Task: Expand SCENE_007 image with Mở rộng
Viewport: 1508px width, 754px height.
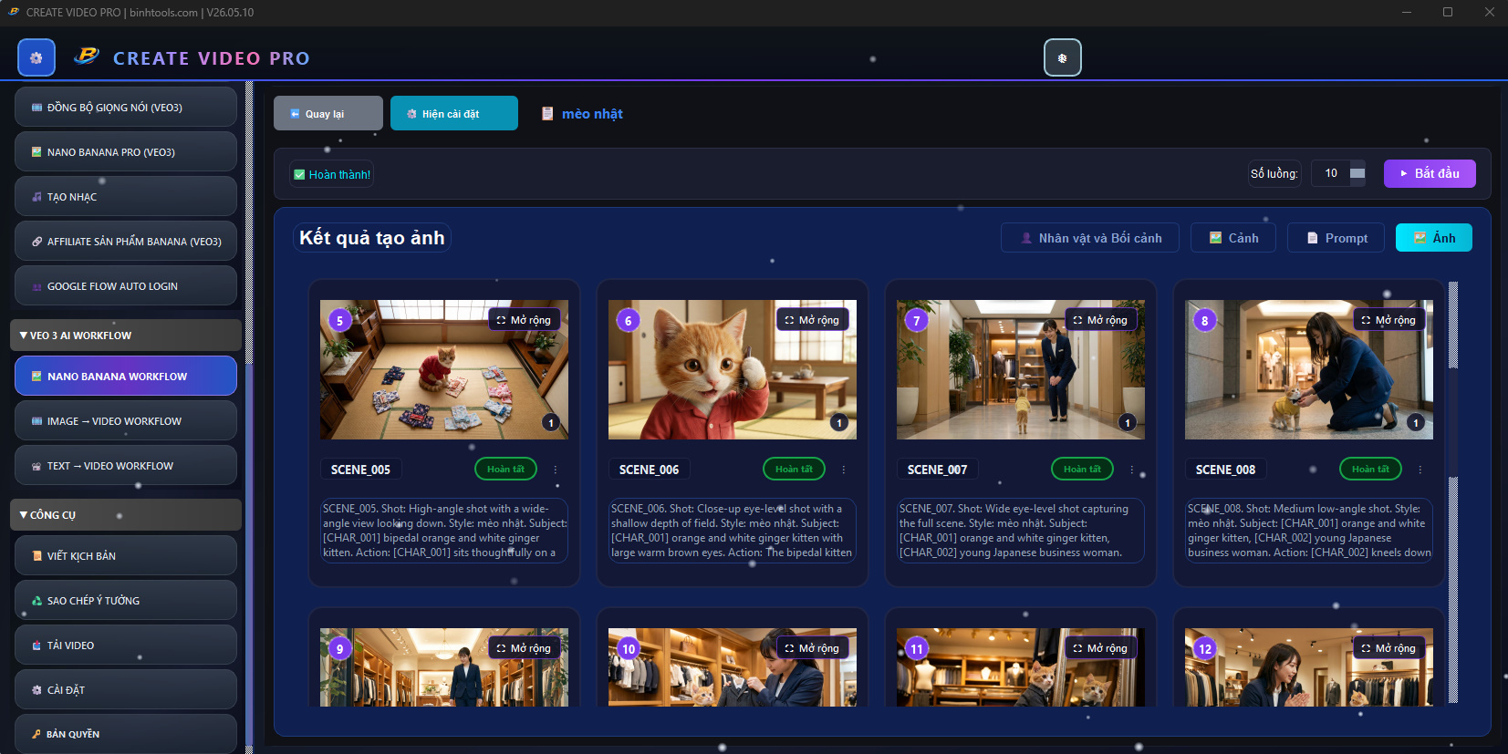Action: point(1100,320)
